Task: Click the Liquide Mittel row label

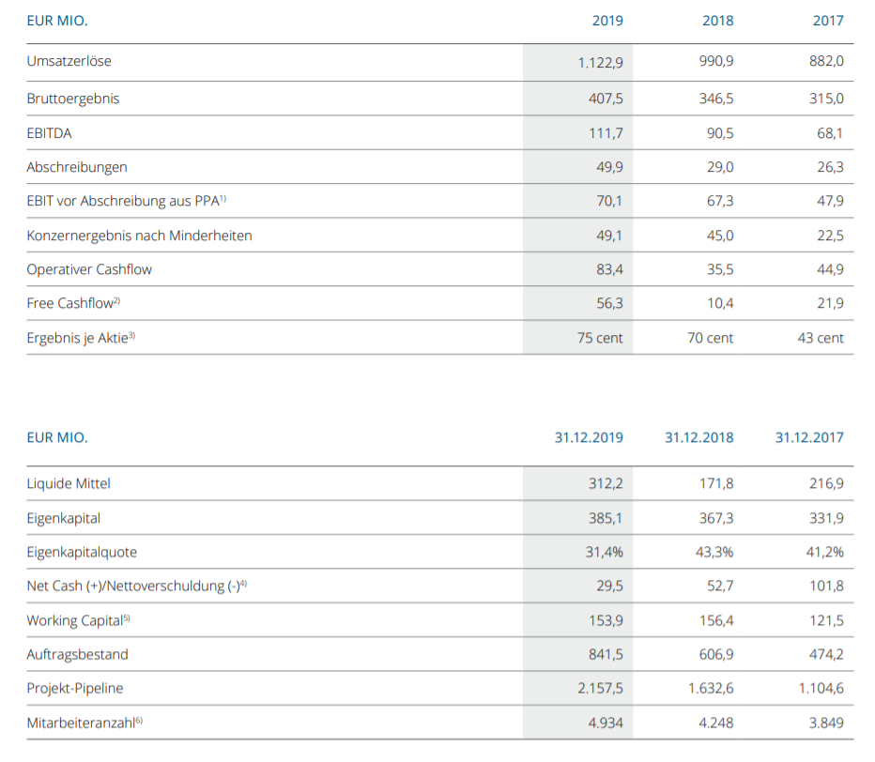Action: [69, 483]
